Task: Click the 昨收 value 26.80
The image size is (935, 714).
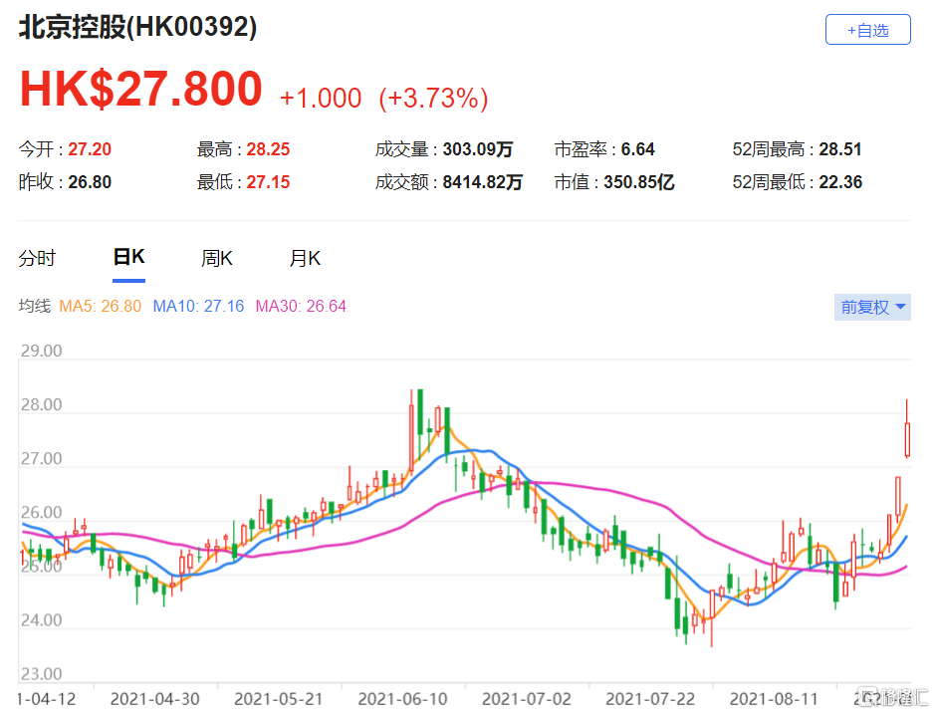Action: pos(90,182)
